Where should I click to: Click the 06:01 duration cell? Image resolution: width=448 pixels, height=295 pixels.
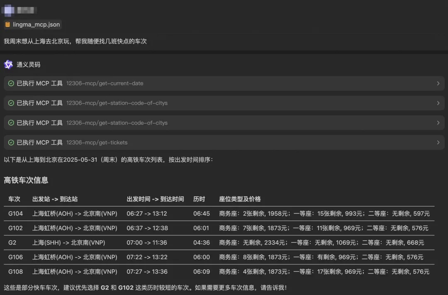pyautogui.click(x=201, y=228)
